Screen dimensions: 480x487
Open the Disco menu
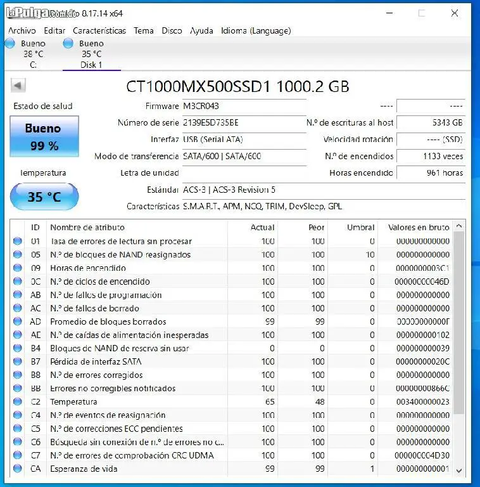pyautogui.click(x=172, y=30)
